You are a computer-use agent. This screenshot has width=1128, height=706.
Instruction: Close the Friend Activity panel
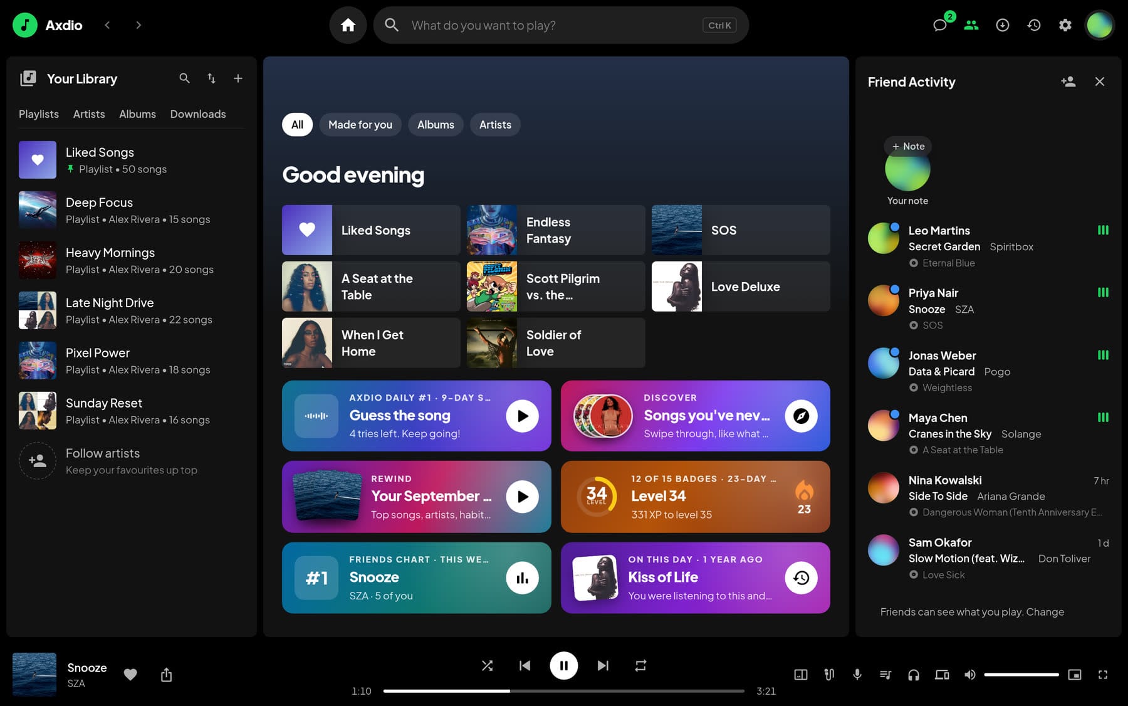[x=1100, y=82]
